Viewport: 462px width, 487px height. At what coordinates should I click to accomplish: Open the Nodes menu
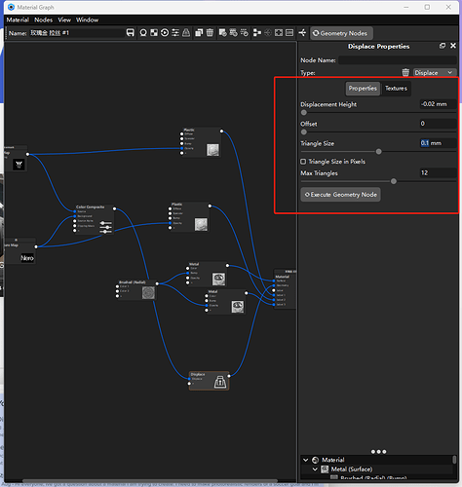43,19
